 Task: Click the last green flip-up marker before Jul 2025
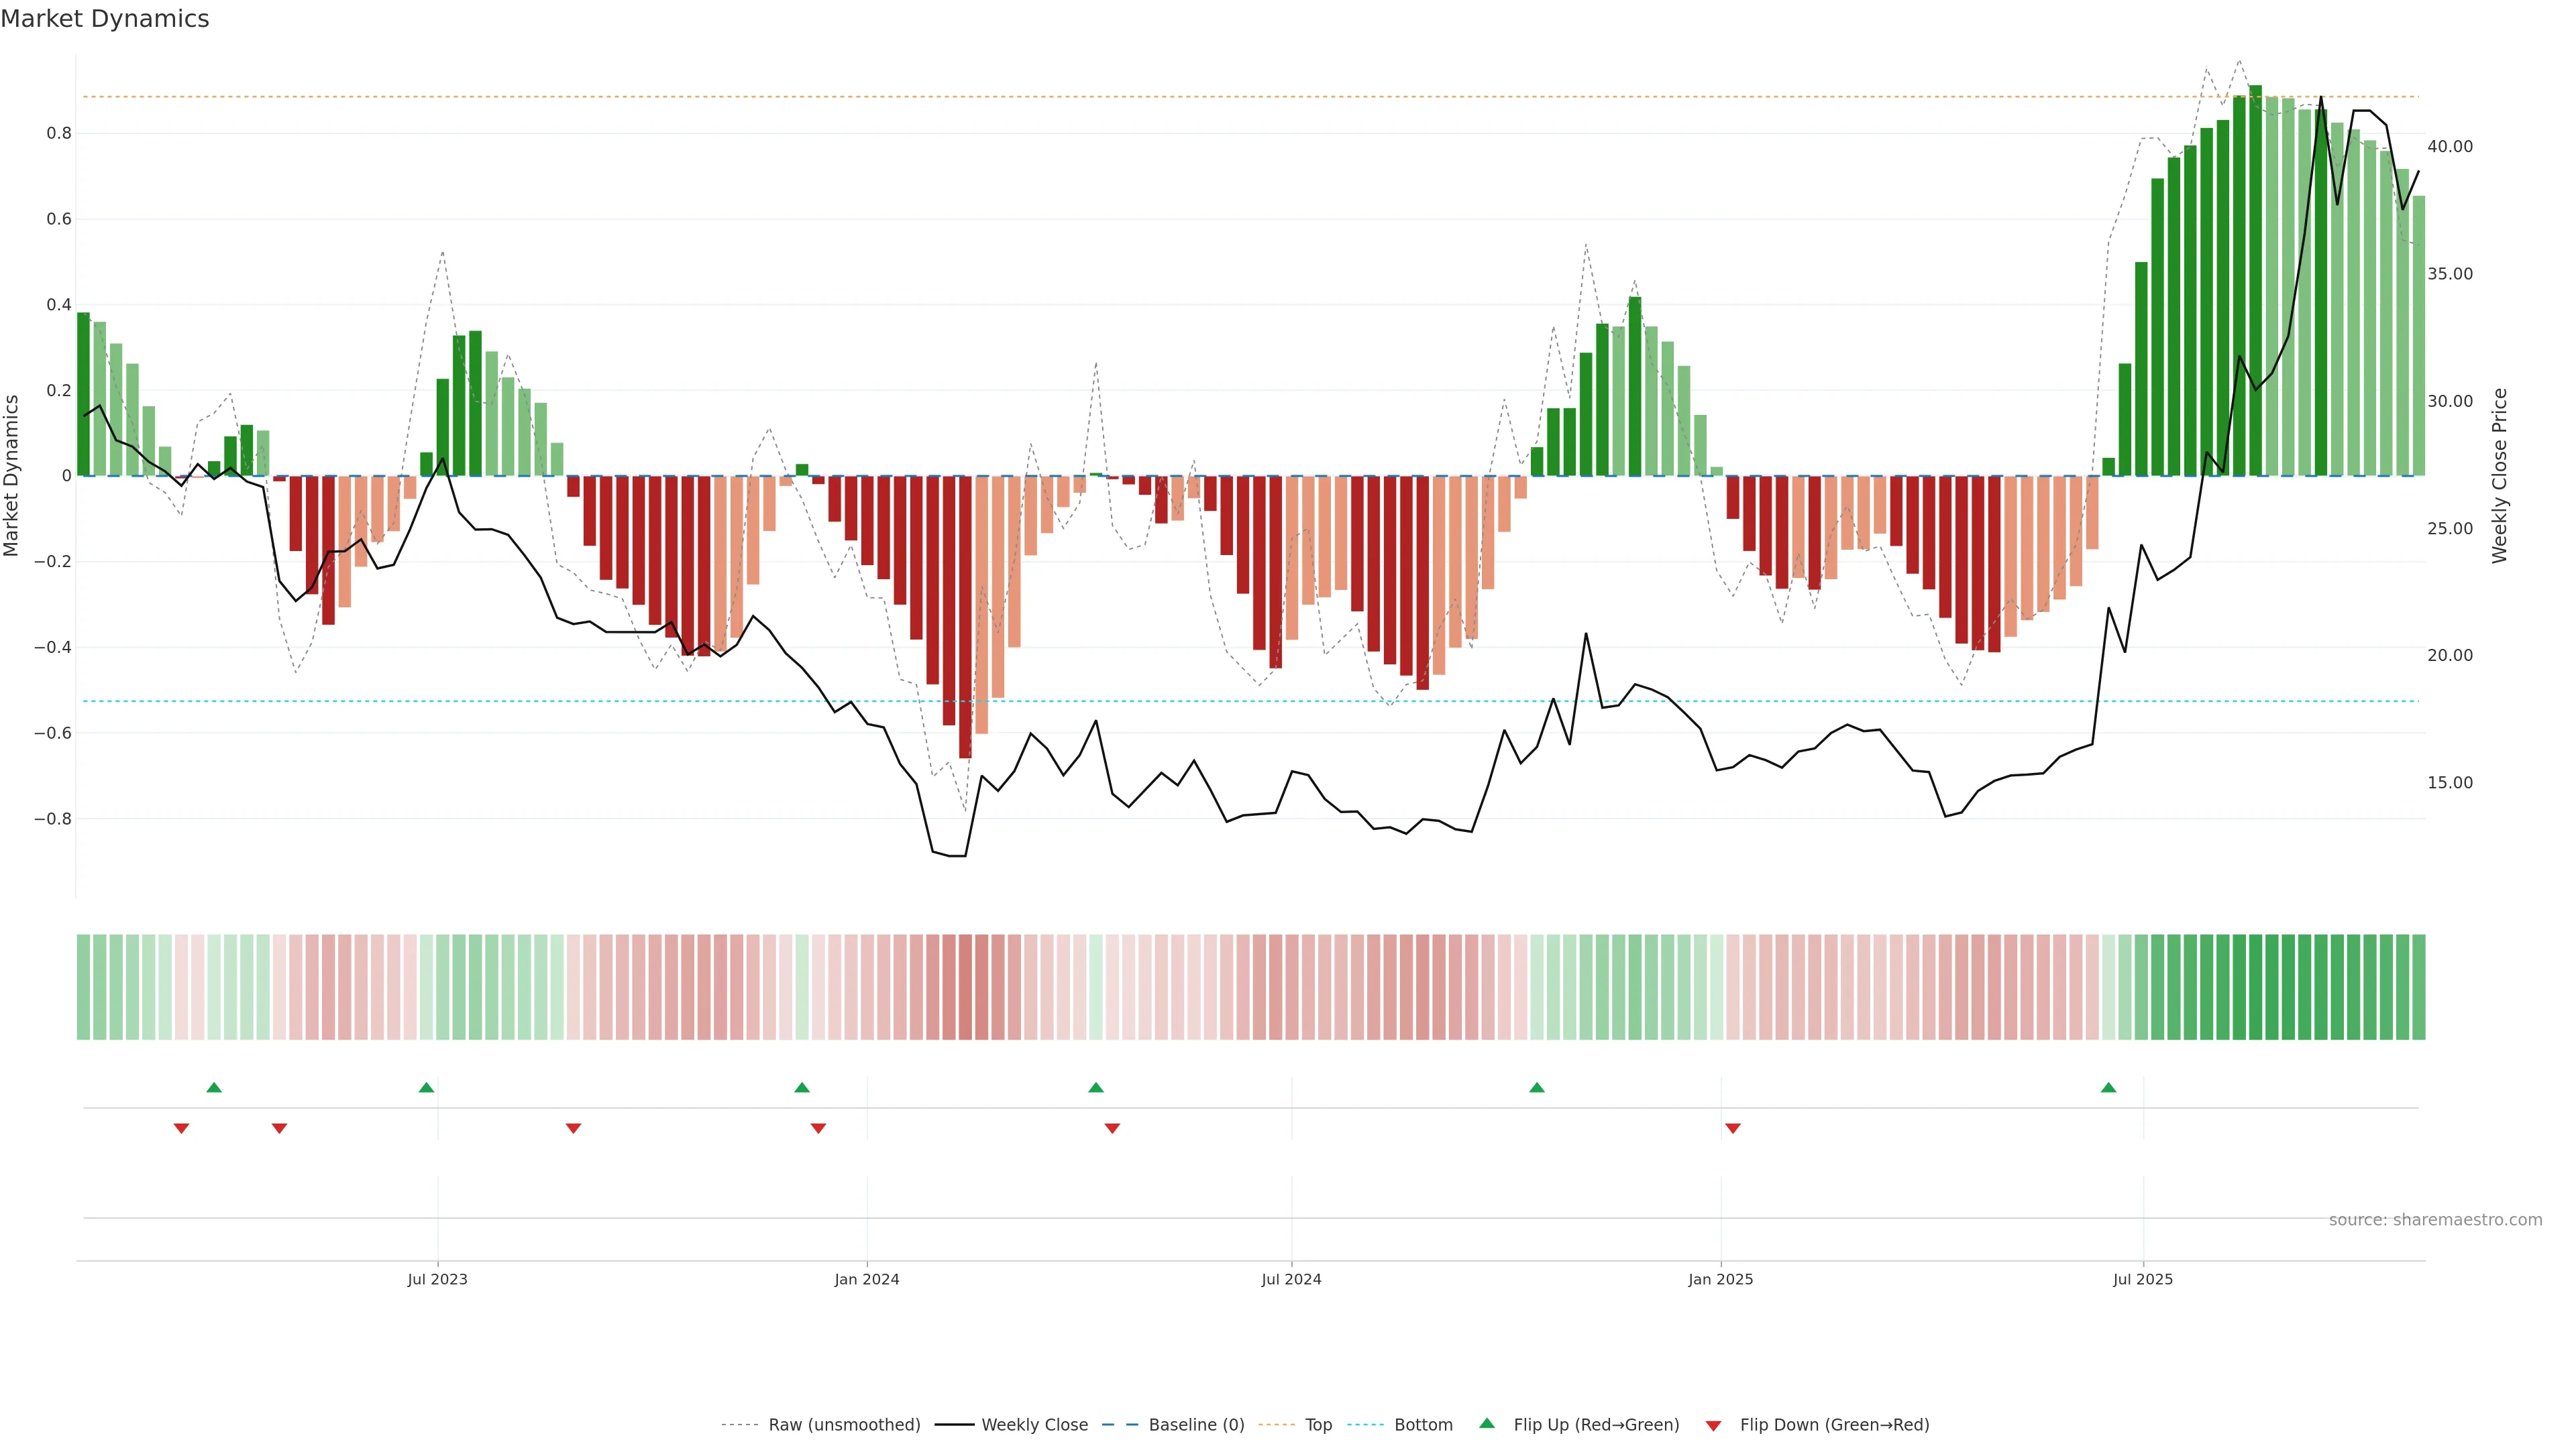click(x=2108, y=1087)
